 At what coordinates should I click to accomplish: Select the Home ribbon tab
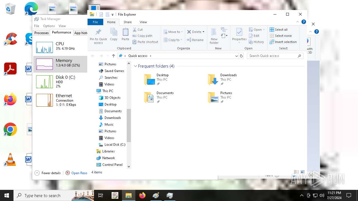click(111, 22)
